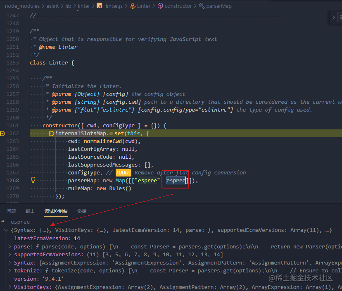Click the espree input echo in console
This screenshot has width=342, height=291.
tap(20, 222)
